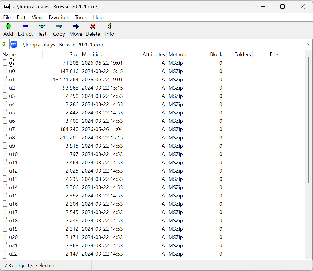Click the 7z icon in title bar
This screenshot has width=313, height=271.
tap(7, 7)
